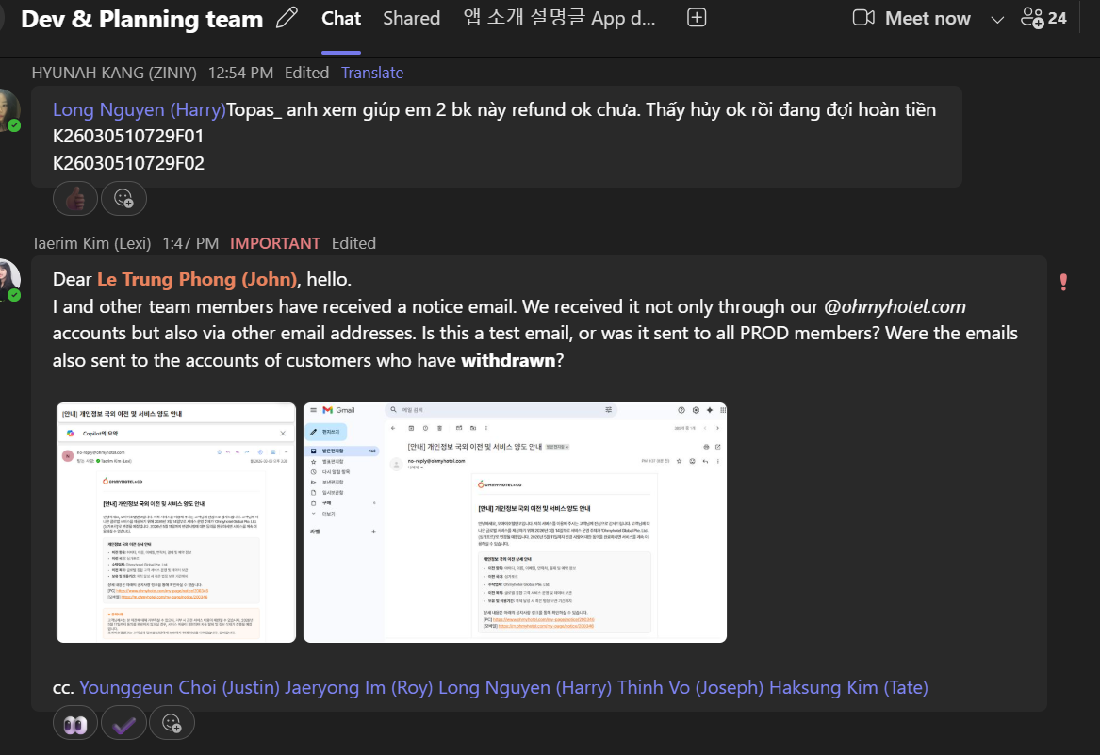
Task: Click the Meet now camera icon
Action: [863, 18]
